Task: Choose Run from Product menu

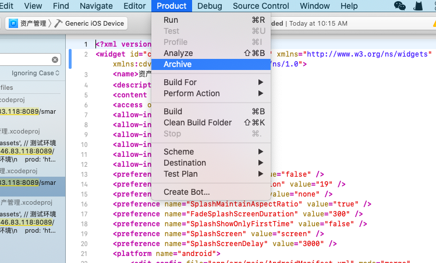Action: pyautogui.click(x=211, y=20)
